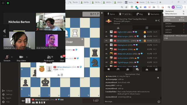This screenshot has height=105, width=187.
Task: Open the Chrome three-dot menu
Action: pos(185,7)
